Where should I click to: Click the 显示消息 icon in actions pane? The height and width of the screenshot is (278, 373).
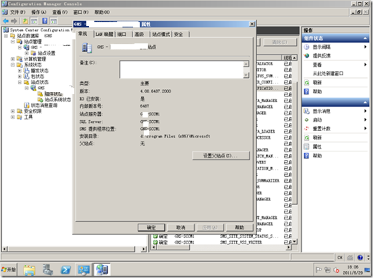306,111
